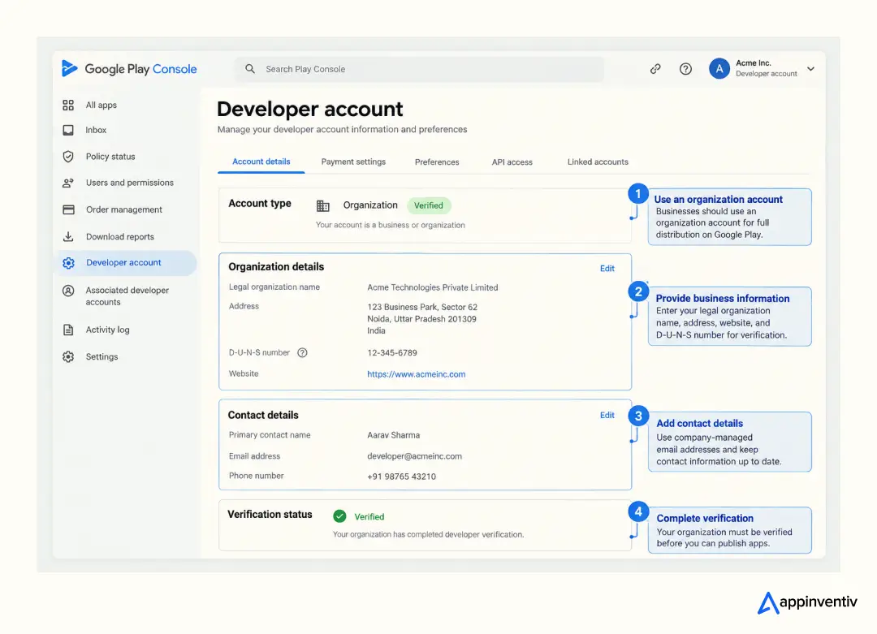The height and width of the screenshot is (634, 877).
Task: Open the https://www.acmeinc.com website link
Action: (x=416, y=374)
